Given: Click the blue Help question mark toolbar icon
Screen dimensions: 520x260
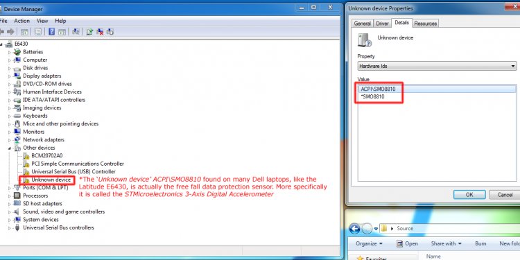Looking at the screenshot, I should [52, 32].
